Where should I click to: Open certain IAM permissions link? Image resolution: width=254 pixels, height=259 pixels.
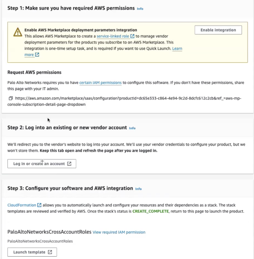coord(100,83)
